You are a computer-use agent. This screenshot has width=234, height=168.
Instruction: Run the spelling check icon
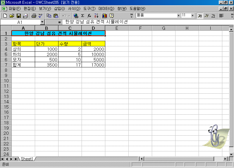pyautogui.click(x=41, y=15)
